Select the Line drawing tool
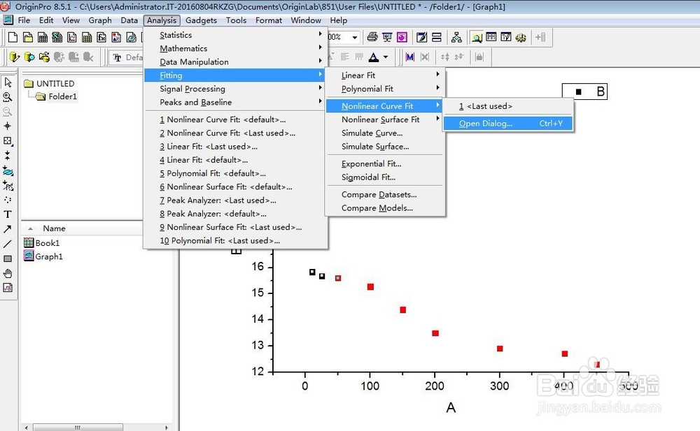Screen dimensions: 700x431 (8, 244)
